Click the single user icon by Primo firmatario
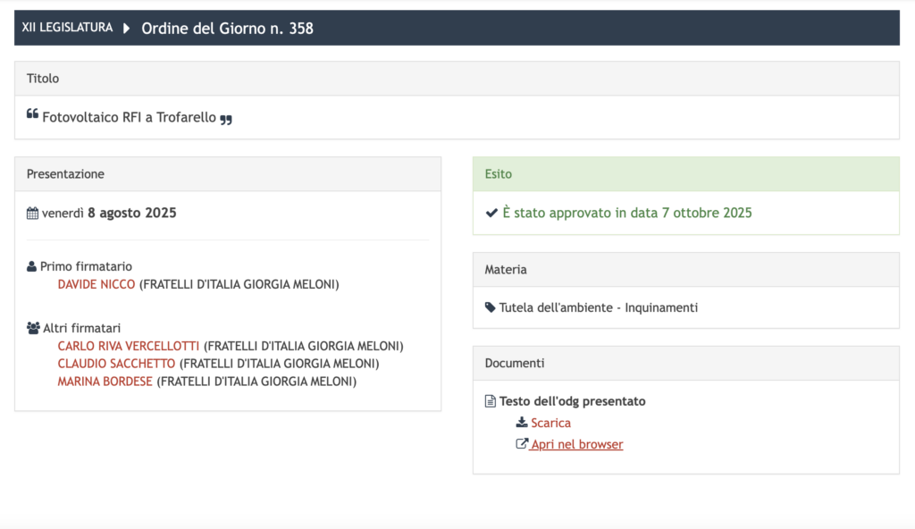 32,266
